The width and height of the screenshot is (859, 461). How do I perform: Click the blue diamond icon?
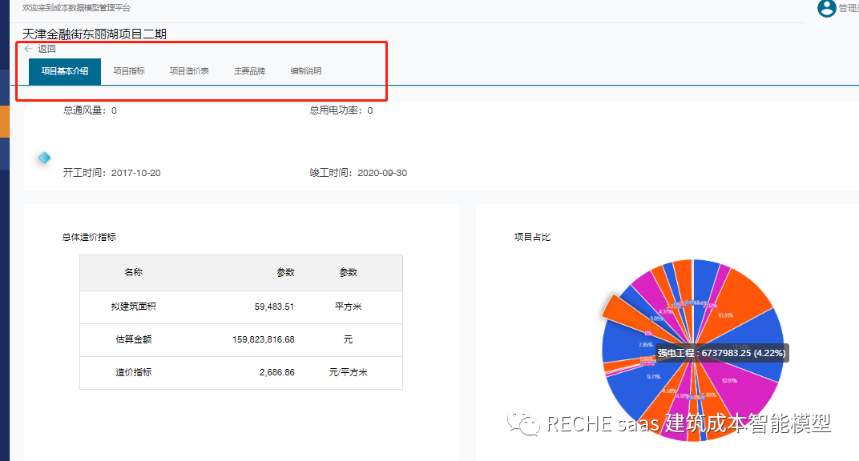44,158
